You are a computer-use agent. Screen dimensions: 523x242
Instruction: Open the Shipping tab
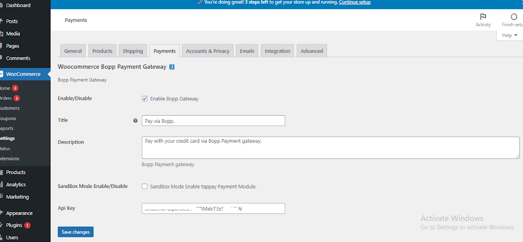[x=133, y=50]
